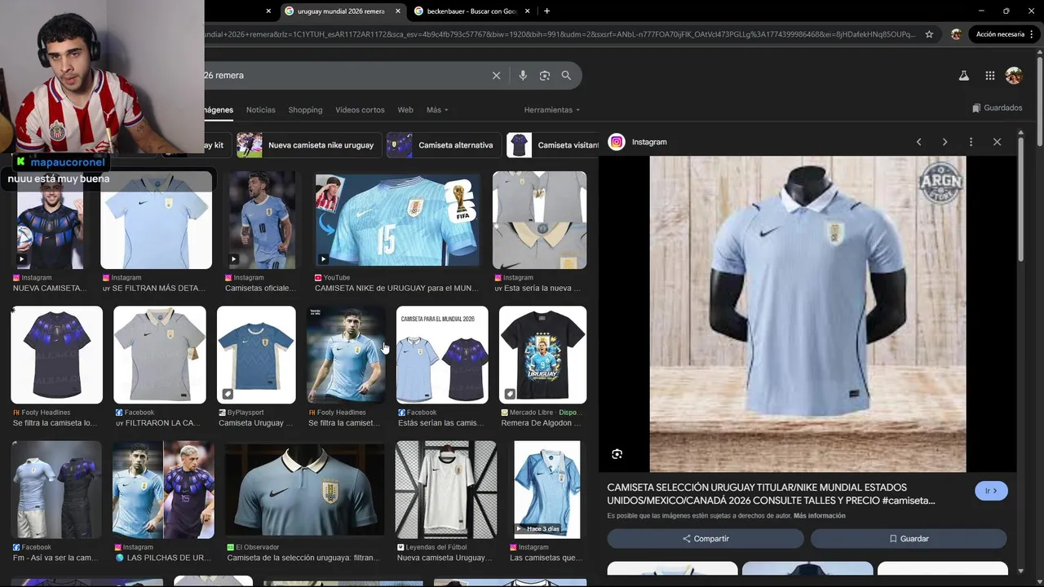The image size is (1044, 587).
Task: Start voice search with the microphone icon
Action: pyautogui.click(x=523, y=75)
